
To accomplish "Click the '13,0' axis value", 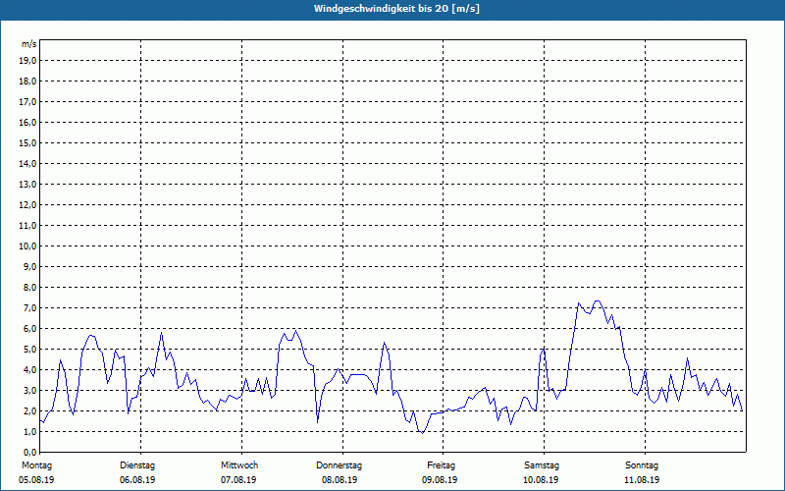I will click(x=27, y=185).
